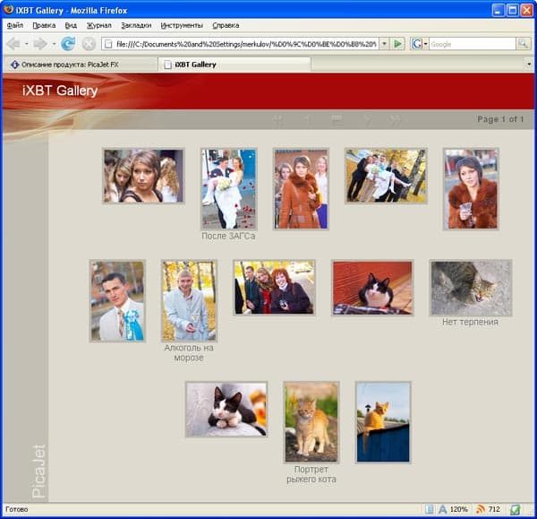Click the green checkmark status bar icon
This screenshot has height=519, width=537.
pyautogui.click(x=516, y=509)
